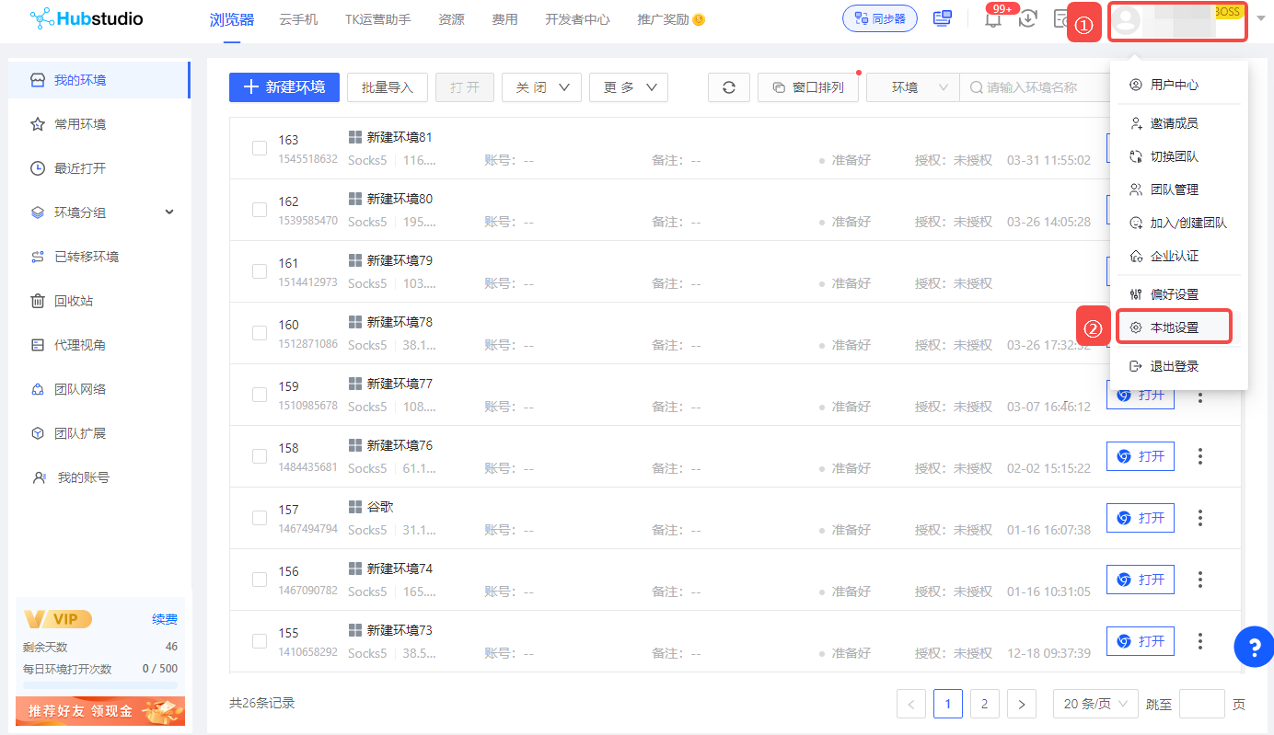Viewport: 1274px width, 735px height.
Task: Tick the checkbox for environment 163
Action: (x=260, y=148)
